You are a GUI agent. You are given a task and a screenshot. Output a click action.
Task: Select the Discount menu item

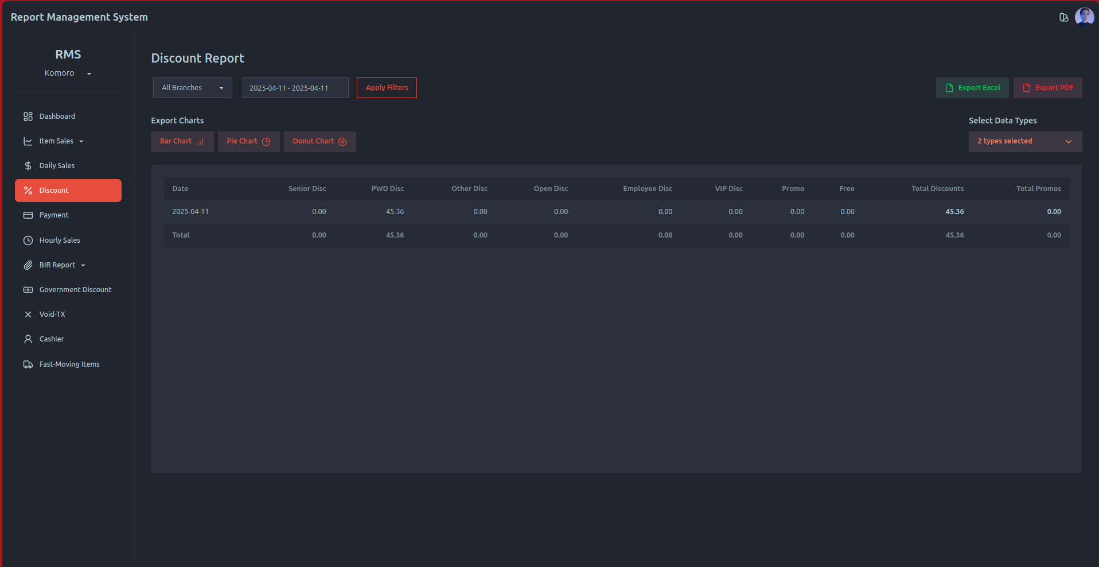click(x=68, y=191)
